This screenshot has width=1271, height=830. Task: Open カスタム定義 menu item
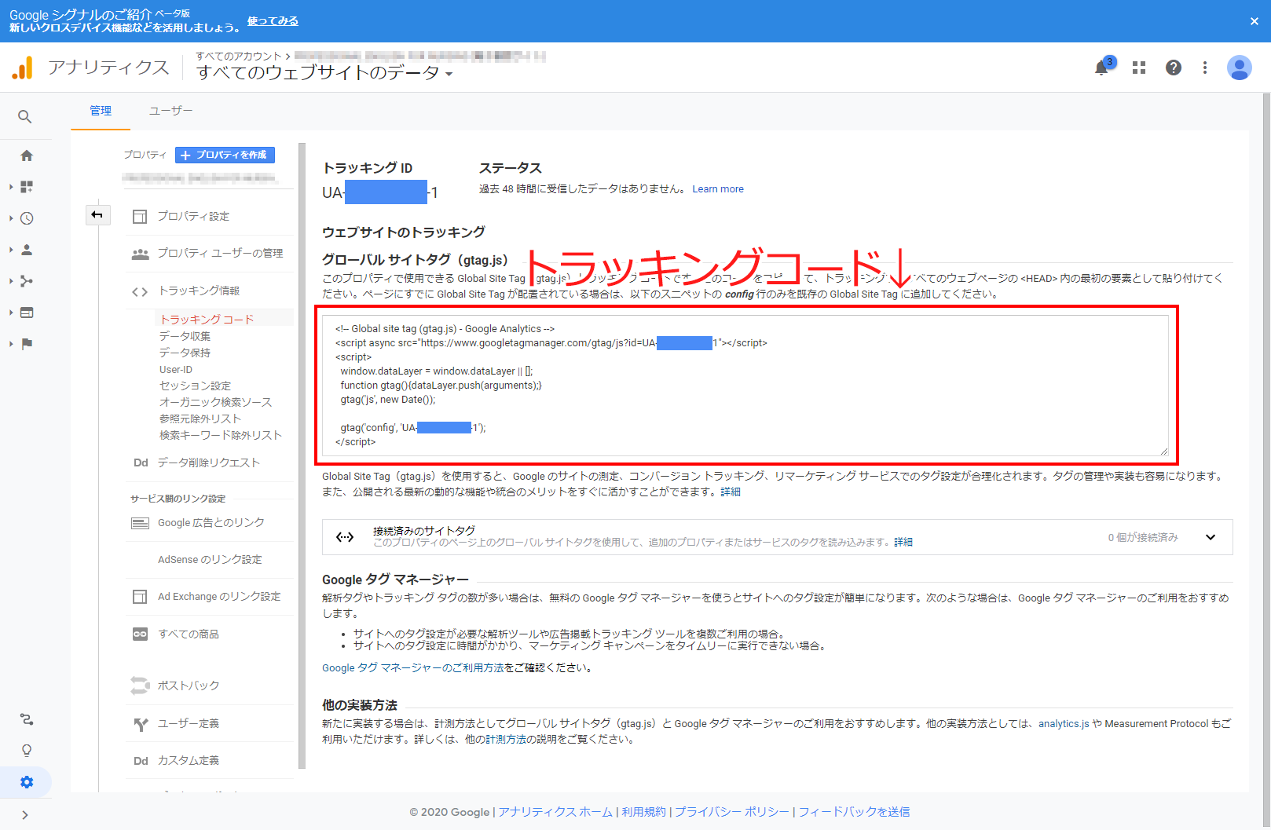(x=189, y=760)
